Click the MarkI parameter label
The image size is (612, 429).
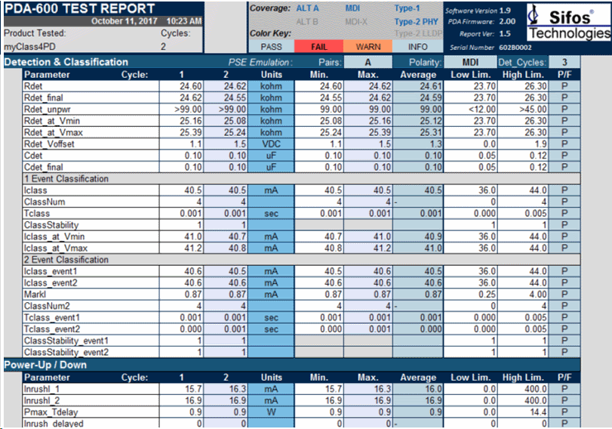(x=36, y=293)
